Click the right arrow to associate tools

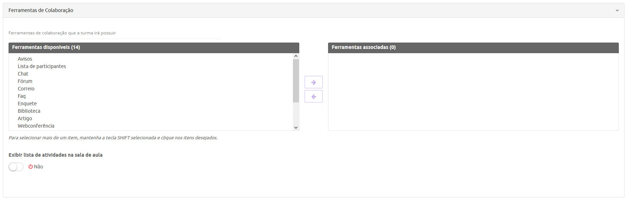click(x=313, y=82)
